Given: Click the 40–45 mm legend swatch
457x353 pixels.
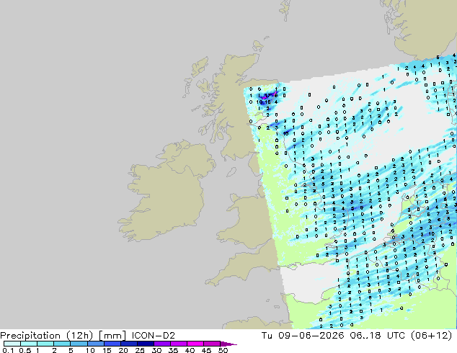Looking at the screenshot, I should (x=195, y=344).
